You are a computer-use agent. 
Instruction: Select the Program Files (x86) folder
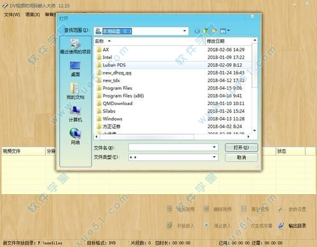(120, 96)
